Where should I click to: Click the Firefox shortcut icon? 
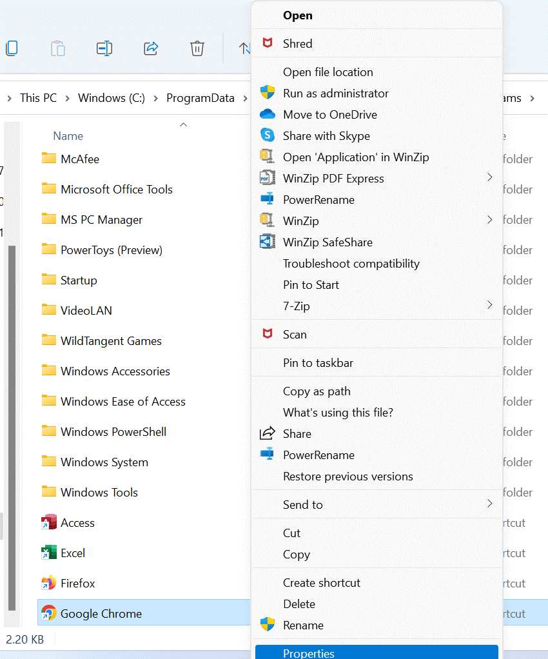(x=49, y=582)
